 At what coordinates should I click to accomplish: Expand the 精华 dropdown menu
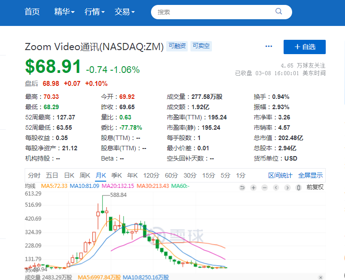click(65, 12)
